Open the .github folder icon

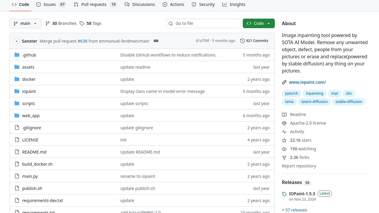pyautogui.click(x=17, y=55)
